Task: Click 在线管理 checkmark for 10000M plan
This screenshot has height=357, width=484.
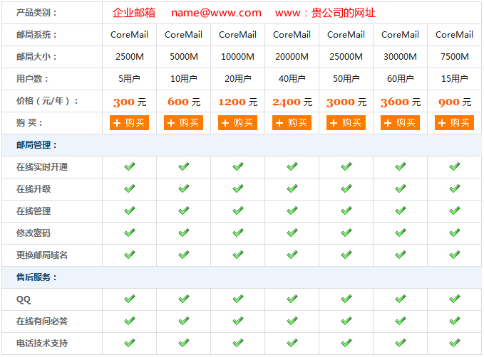Action: click(x=238, y=211)
